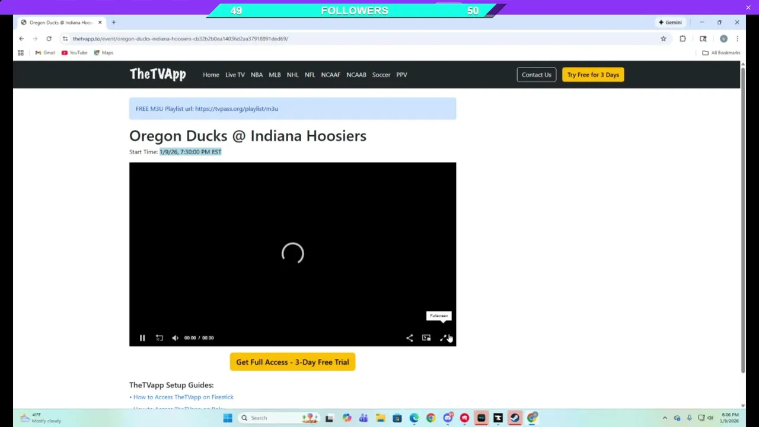Open How to Access TheTVapp on Firestick
The image size is (759, 427).
183,397
